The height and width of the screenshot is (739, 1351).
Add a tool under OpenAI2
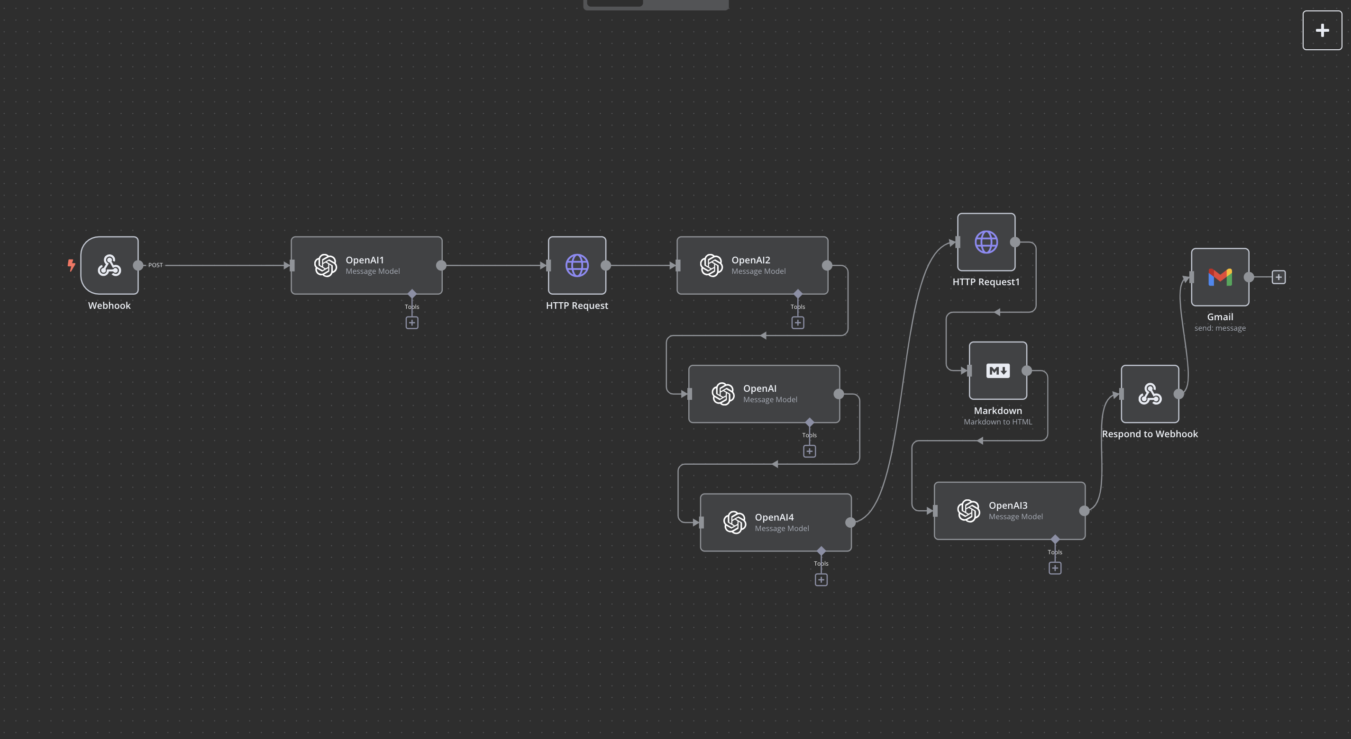[798, 323]
